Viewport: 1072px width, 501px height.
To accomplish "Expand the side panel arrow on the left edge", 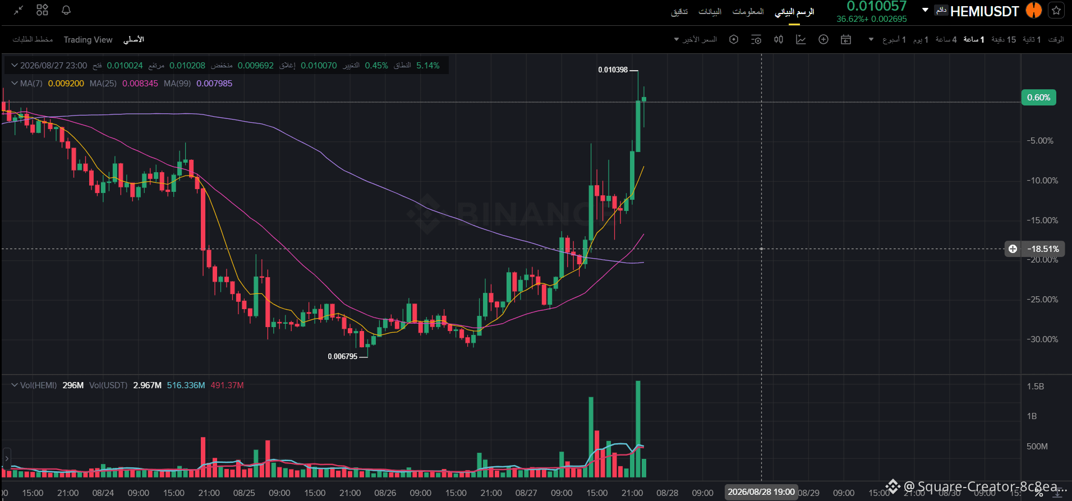I will [7, 458].
